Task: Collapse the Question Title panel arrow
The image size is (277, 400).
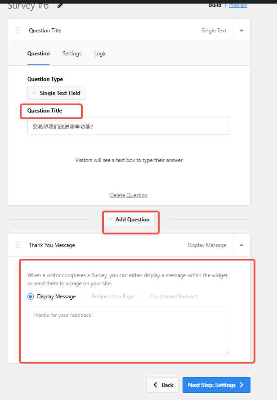Action: [x=241, y=31]
